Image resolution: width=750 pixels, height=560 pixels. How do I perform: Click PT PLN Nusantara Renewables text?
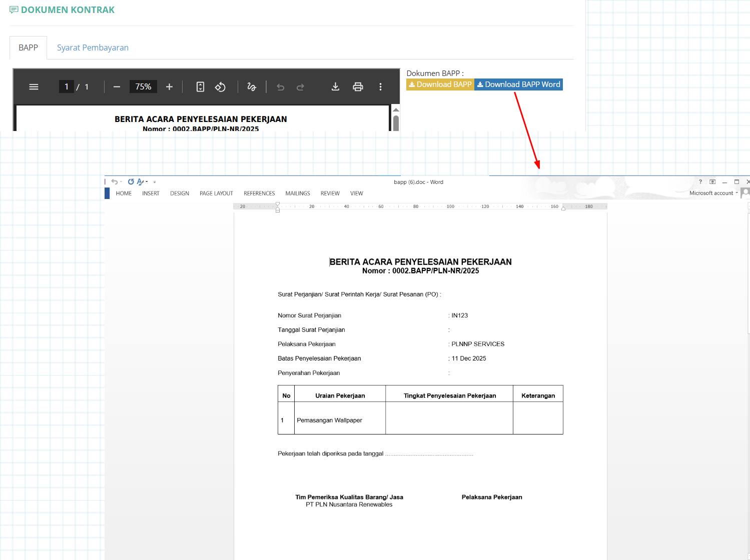click(x=349, y=504)
